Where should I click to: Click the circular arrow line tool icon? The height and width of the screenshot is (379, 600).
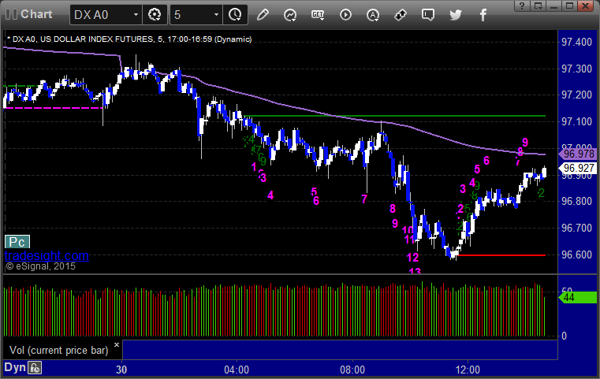tap(290, 15)
